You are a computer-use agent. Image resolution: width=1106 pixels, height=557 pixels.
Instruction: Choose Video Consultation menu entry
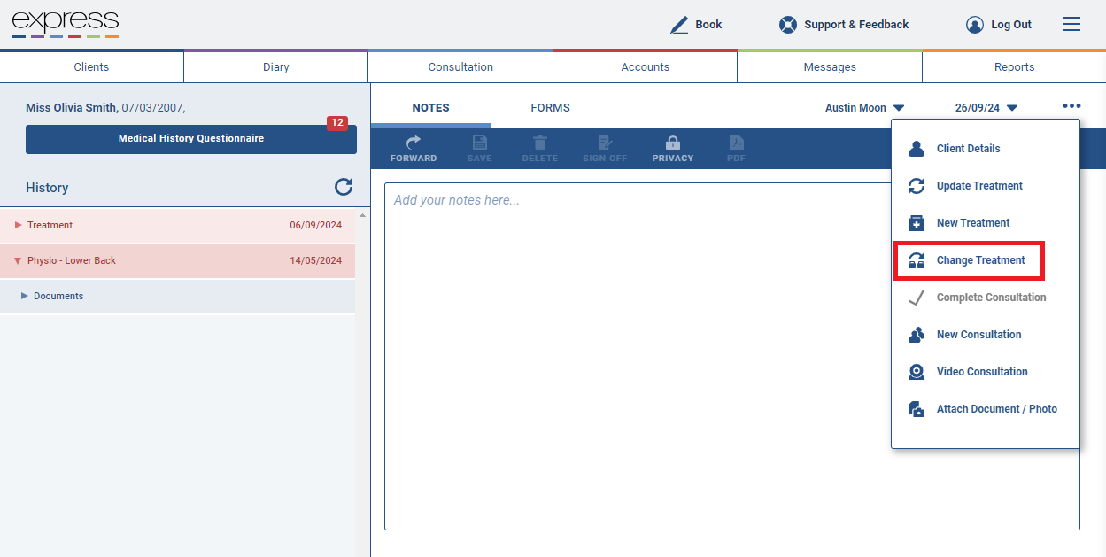982,372
